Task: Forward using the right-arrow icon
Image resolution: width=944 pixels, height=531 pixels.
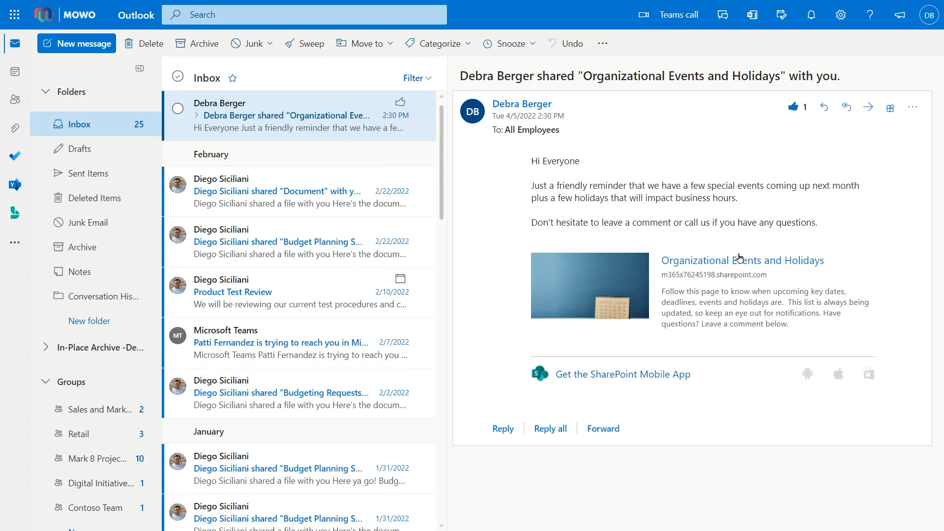Action: coord(868,107)
